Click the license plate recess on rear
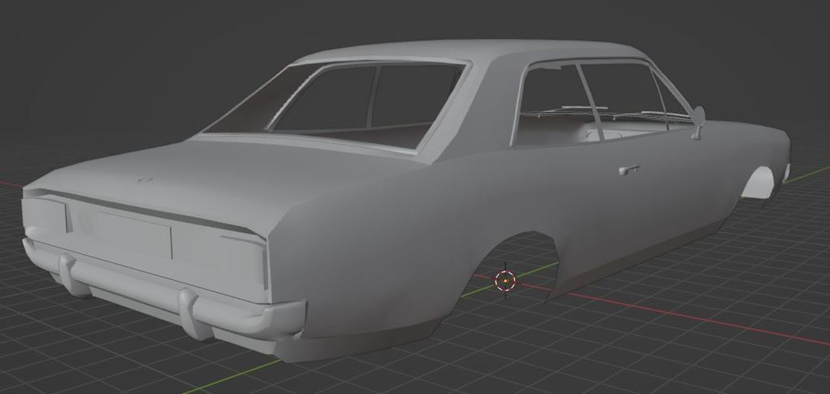Image resolution: width=830 pixels, height=394 pixels. click(135, 234)
